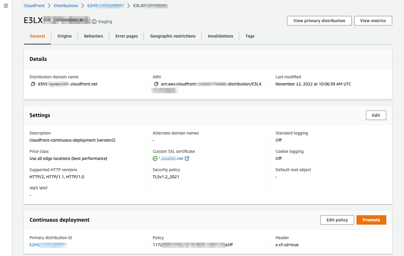Switch to the Origins tab
Screen dimensions: 404x256
[x=64, y=36]
